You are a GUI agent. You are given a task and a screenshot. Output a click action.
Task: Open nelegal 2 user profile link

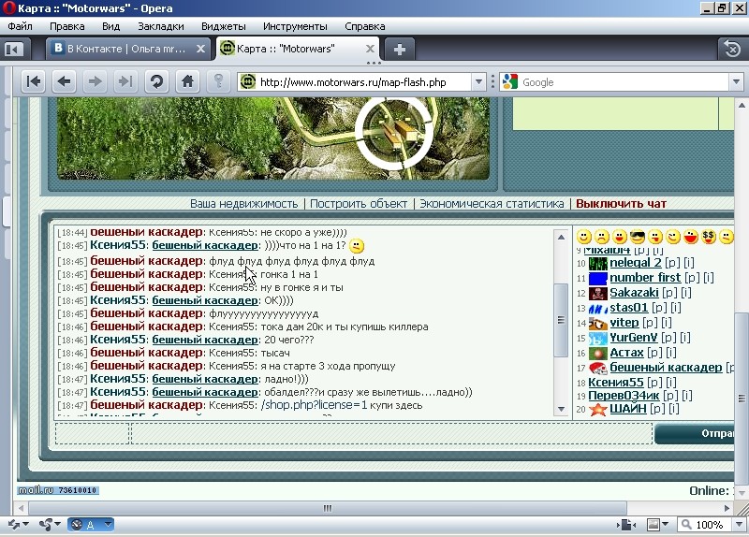point(636,263)
